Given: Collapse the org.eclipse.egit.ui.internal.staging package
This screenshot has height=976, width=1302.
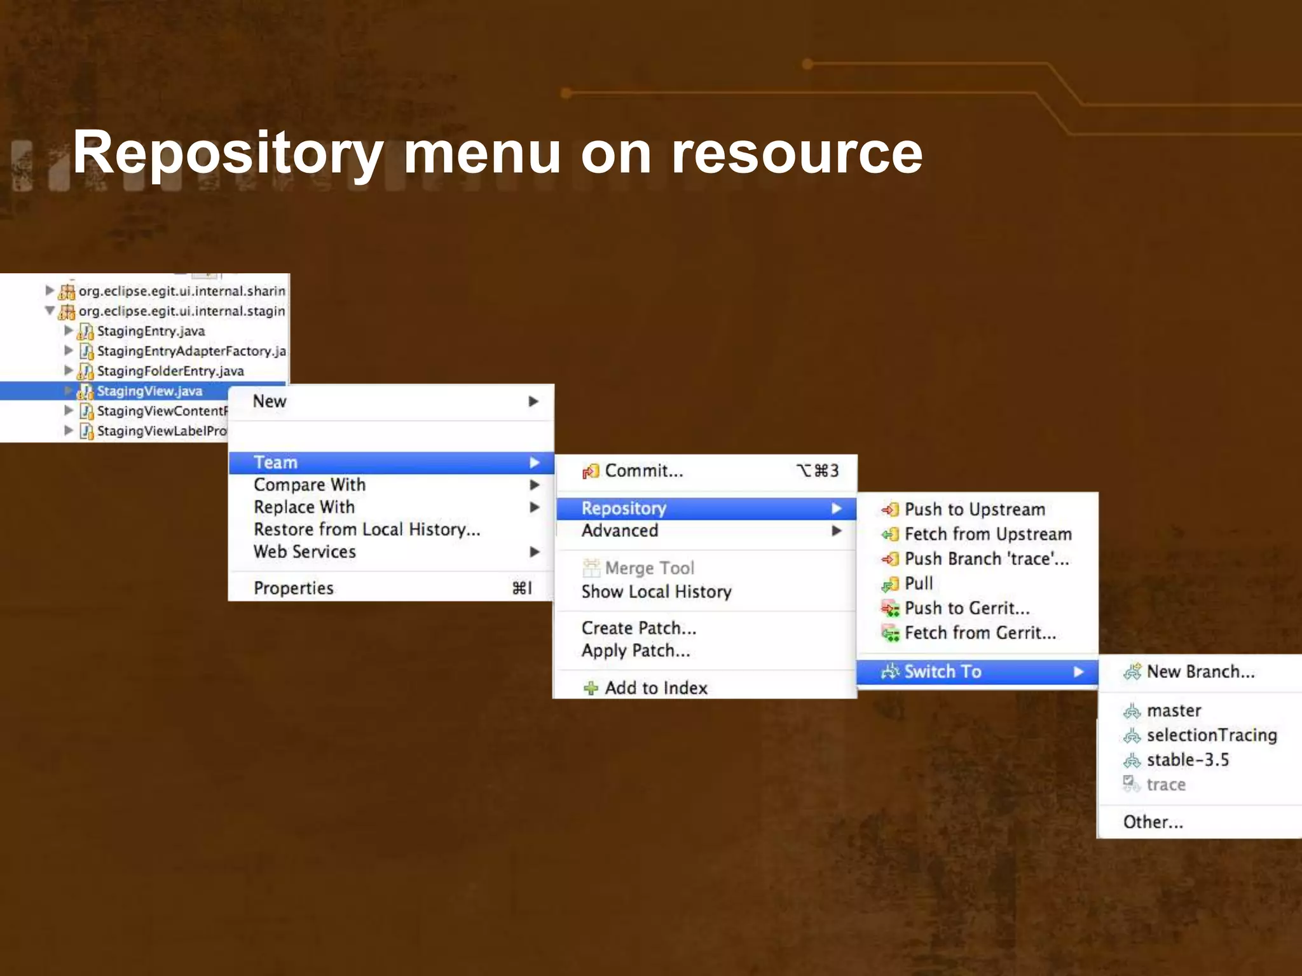Looking at the screenshot, I should (50, 311).
